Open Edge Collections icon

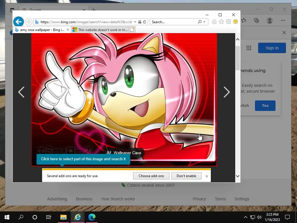(256, 20)
